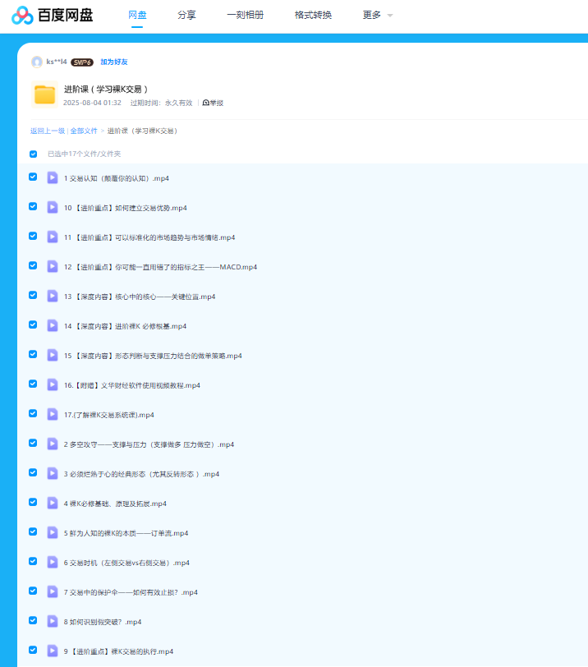Click the video icon for file 9 裸K交易的执行
Screen dimensions: 588x667
pyautogui.click(x=53, y=651)
